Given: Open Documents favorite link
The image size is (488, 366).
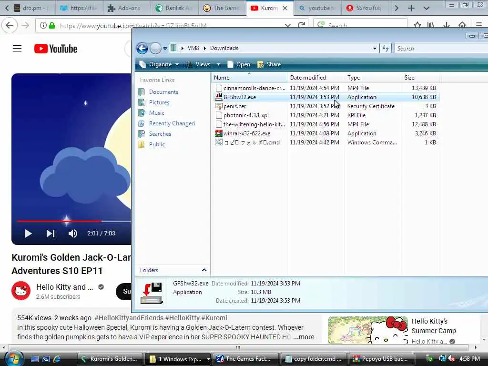Looking at the screenshot, I should coord(163,92).
